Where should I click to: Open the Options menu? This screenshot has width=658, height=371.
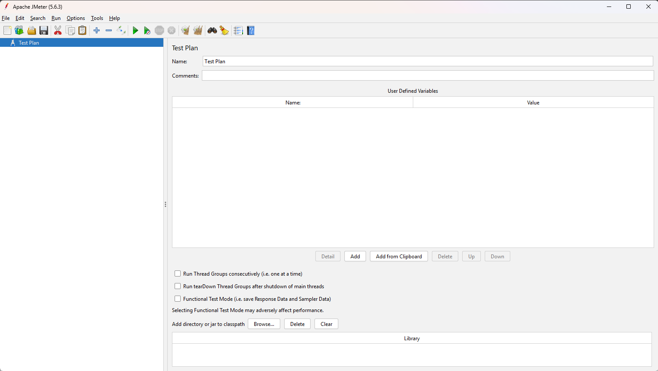[x=76, y=18]
